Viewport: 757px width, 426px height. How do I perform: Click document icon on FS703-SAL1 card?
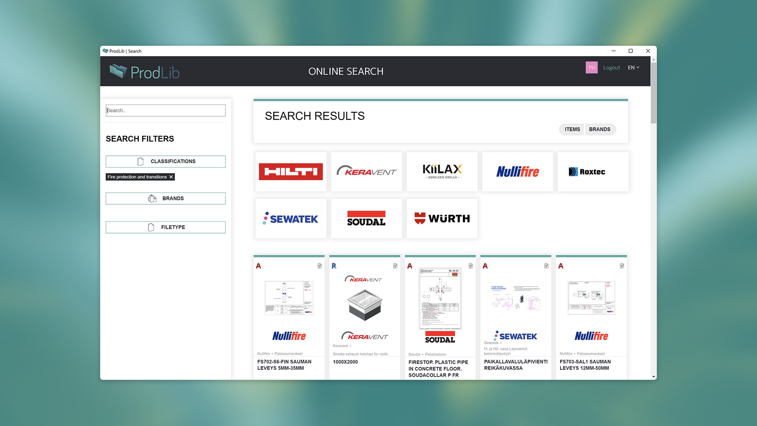coord(622,266)
